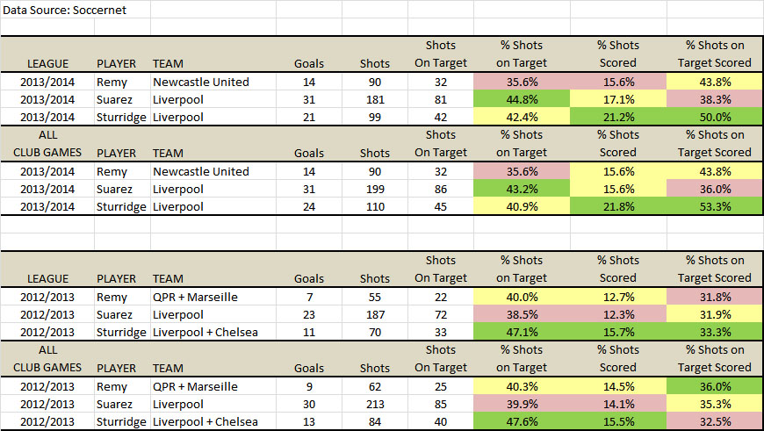Click the 213 shots cell for Suarez
This screenshot has height=431, width=764.
[x=375, y=404]
